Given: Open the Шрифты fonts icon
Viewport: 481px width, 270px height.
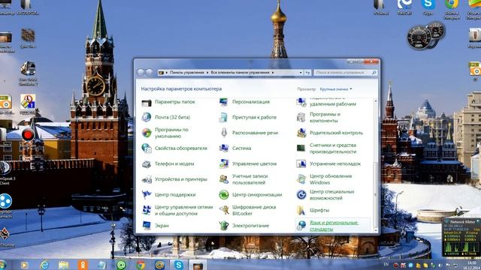Looking at the screenshot, I should (301, 210).
